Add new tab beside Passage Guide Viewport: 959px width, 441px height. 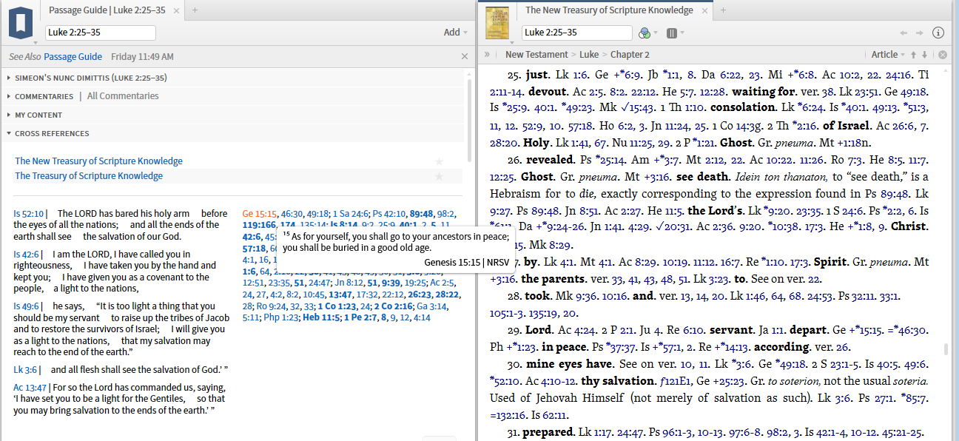[x=195, y=10]
